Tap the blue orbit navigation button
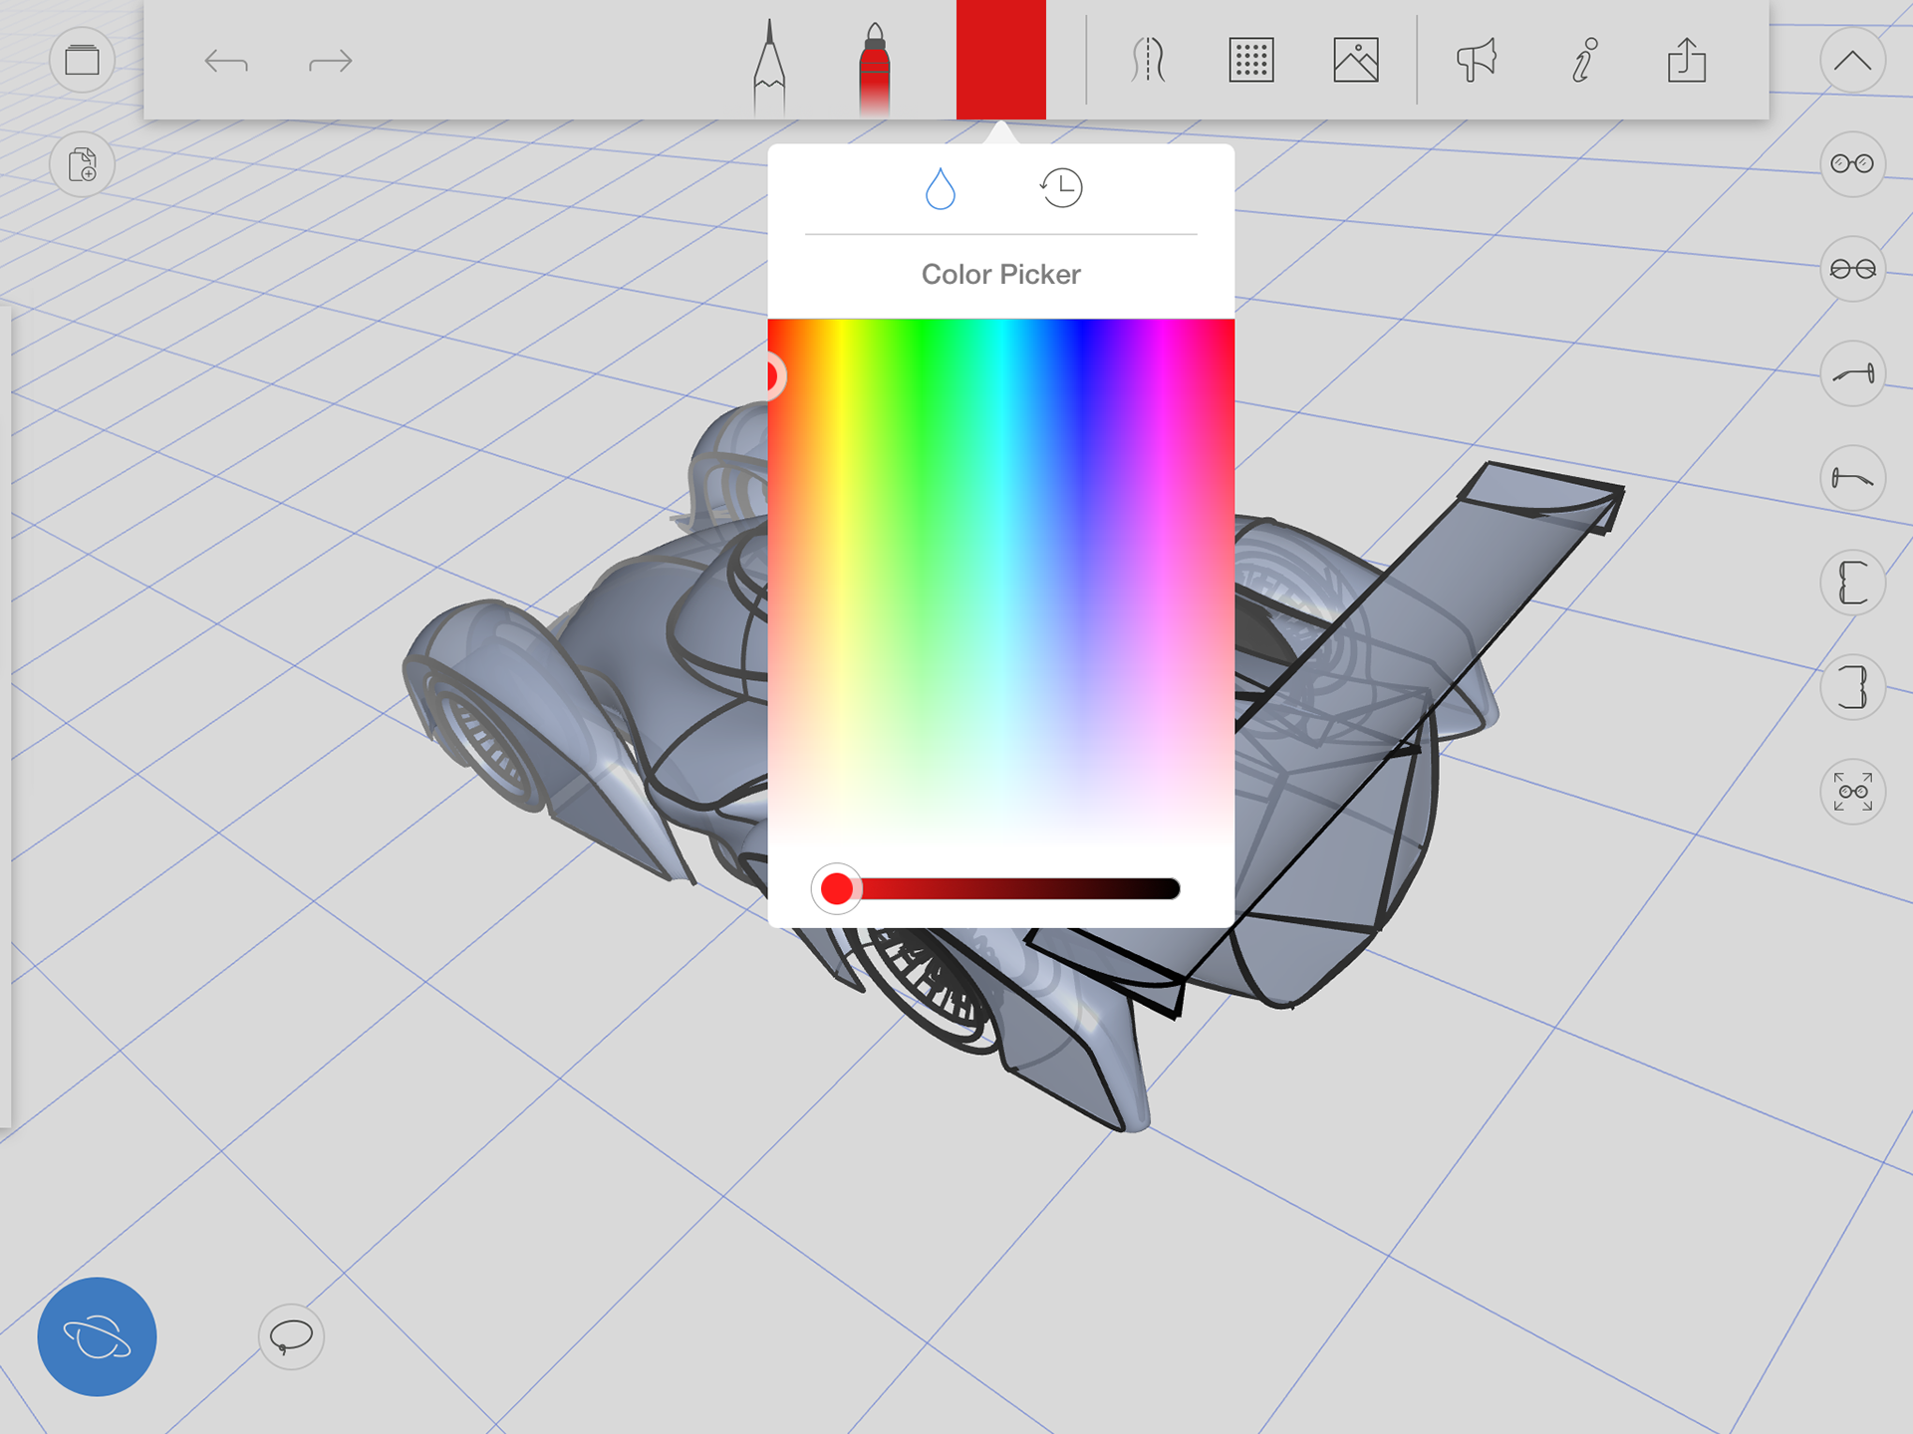This screenshot has height=1434, width=1913. (97, 1336)
